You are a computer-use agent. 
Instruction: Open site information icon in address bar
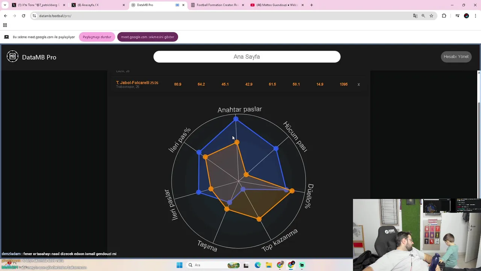coord(34,16)
